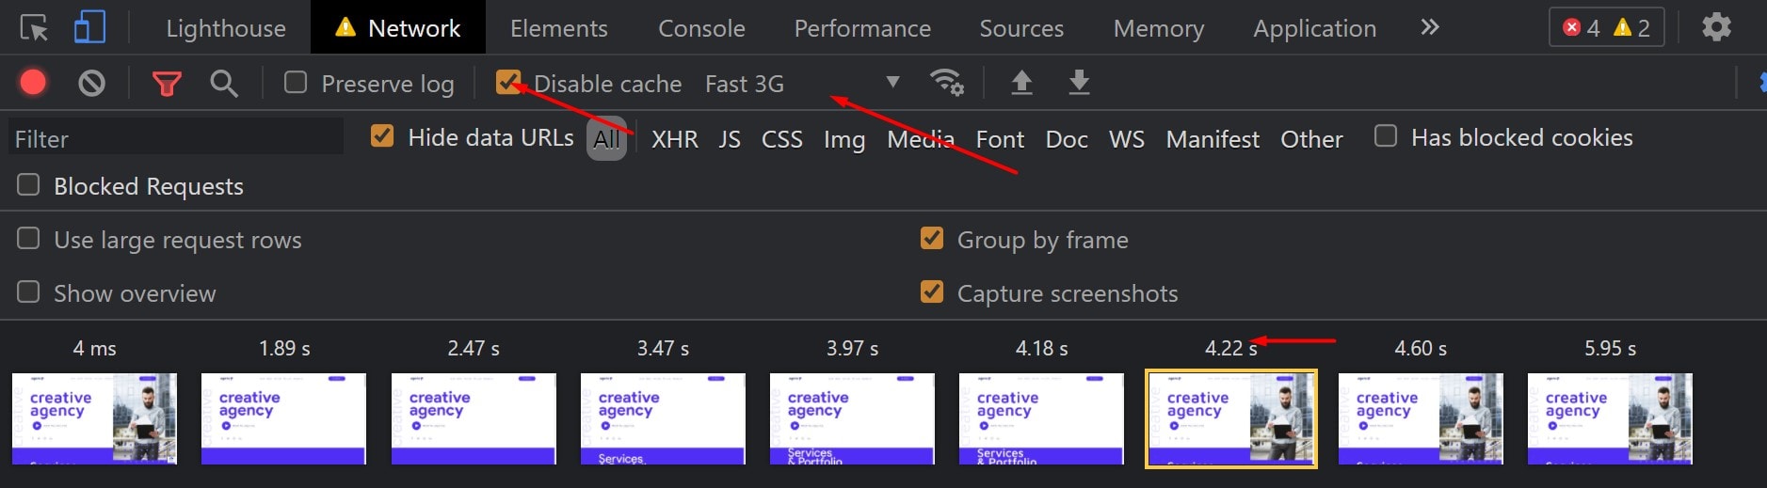Uncheck Capture screenshots
Image resolution: width=1767 pixels, height=488 pixels.
tap(932, 292)
